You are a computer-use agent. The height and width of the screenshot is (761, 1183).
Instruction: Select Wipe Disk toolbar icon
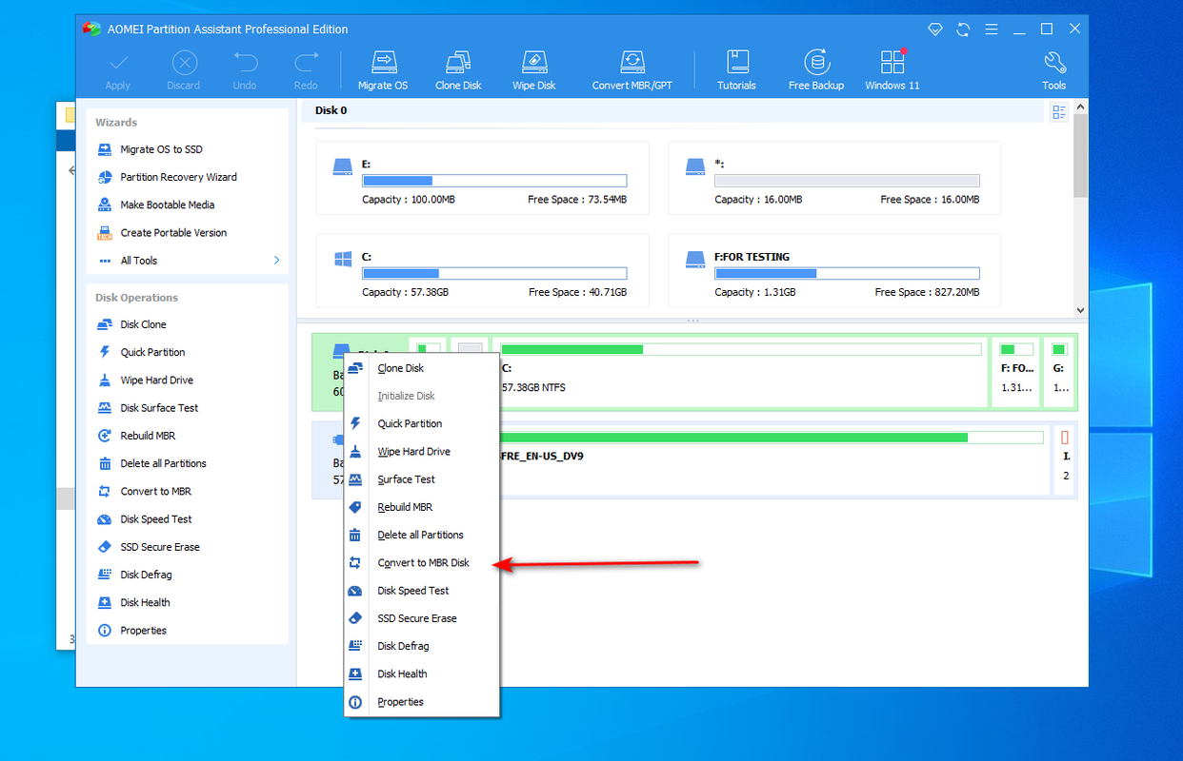pyautogui.click(x=533, y=70)
